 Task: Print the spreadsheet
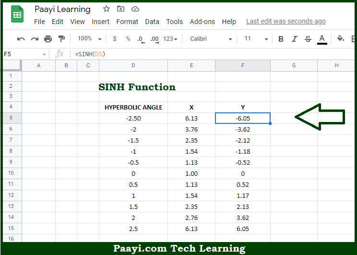[48, 39]
